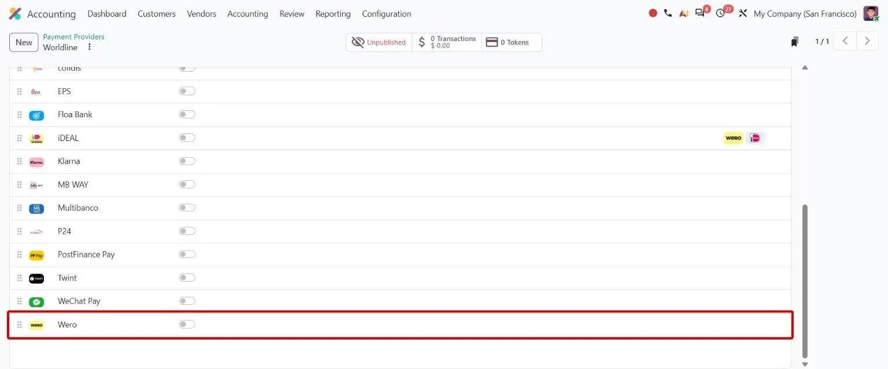Go to the previous record arrow
This screenshot has height=369, width=888.
pos(845,41)
